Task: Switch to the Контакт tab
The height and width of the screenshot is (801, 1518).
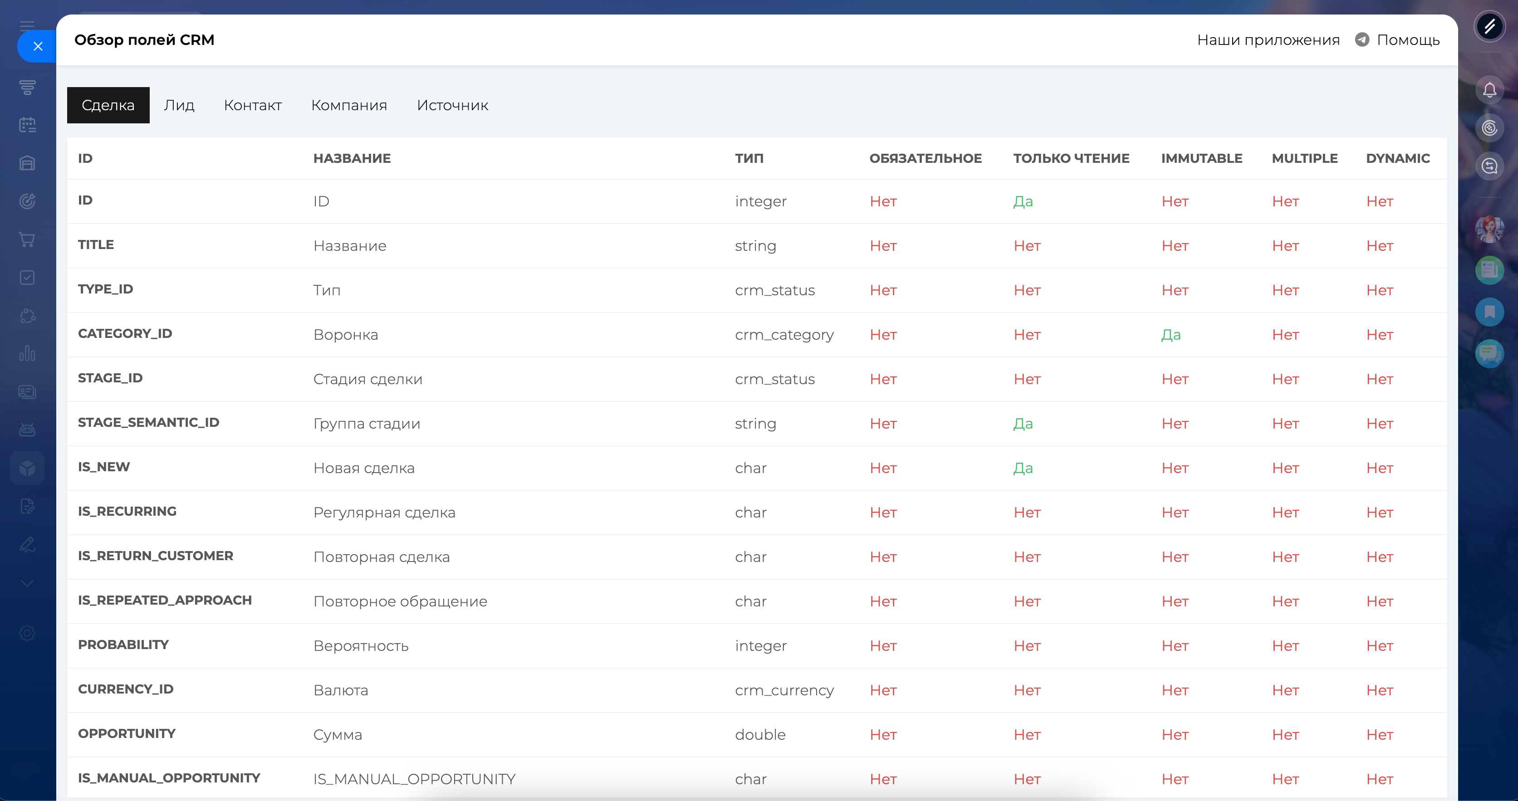Action: 253,105
